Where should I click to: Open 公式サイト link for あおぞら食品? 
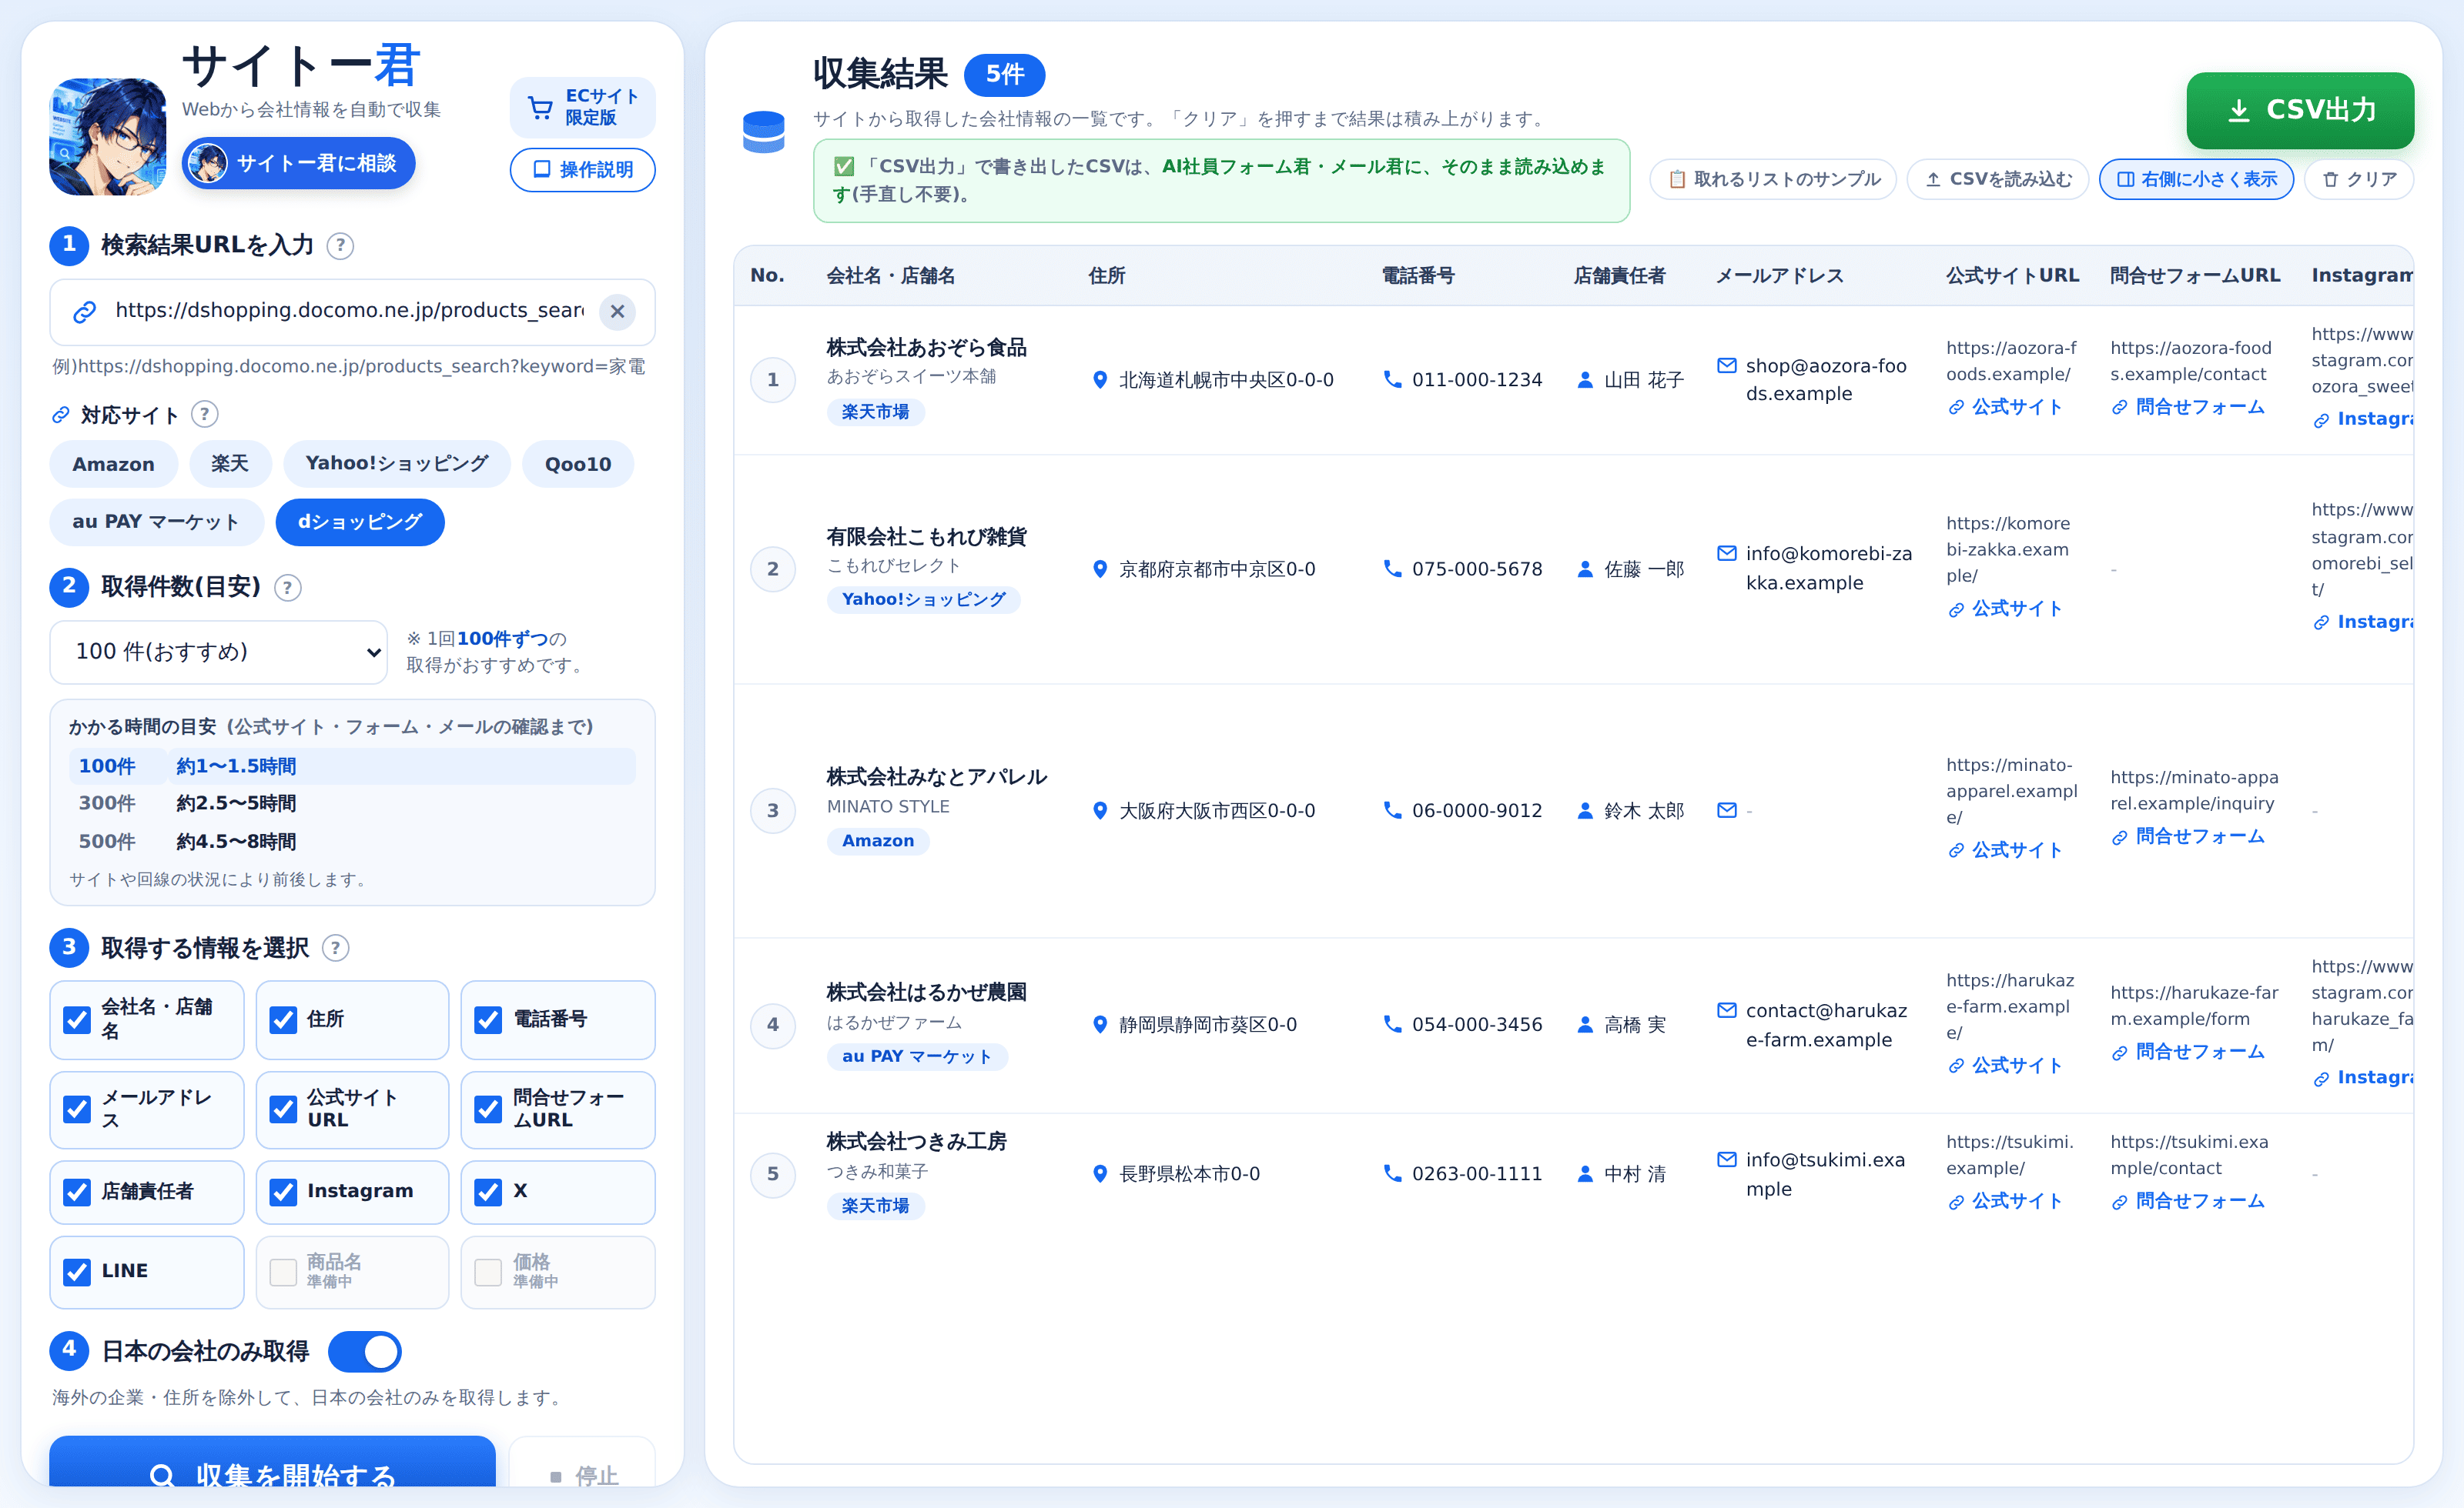pos(2005,407)
